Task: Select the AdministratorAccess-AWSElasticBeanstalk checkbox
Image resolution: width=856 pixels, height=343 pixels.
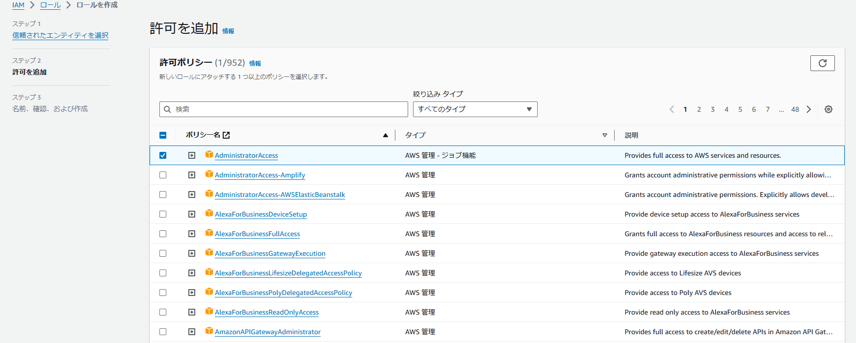Action: (x=163, y=195)
